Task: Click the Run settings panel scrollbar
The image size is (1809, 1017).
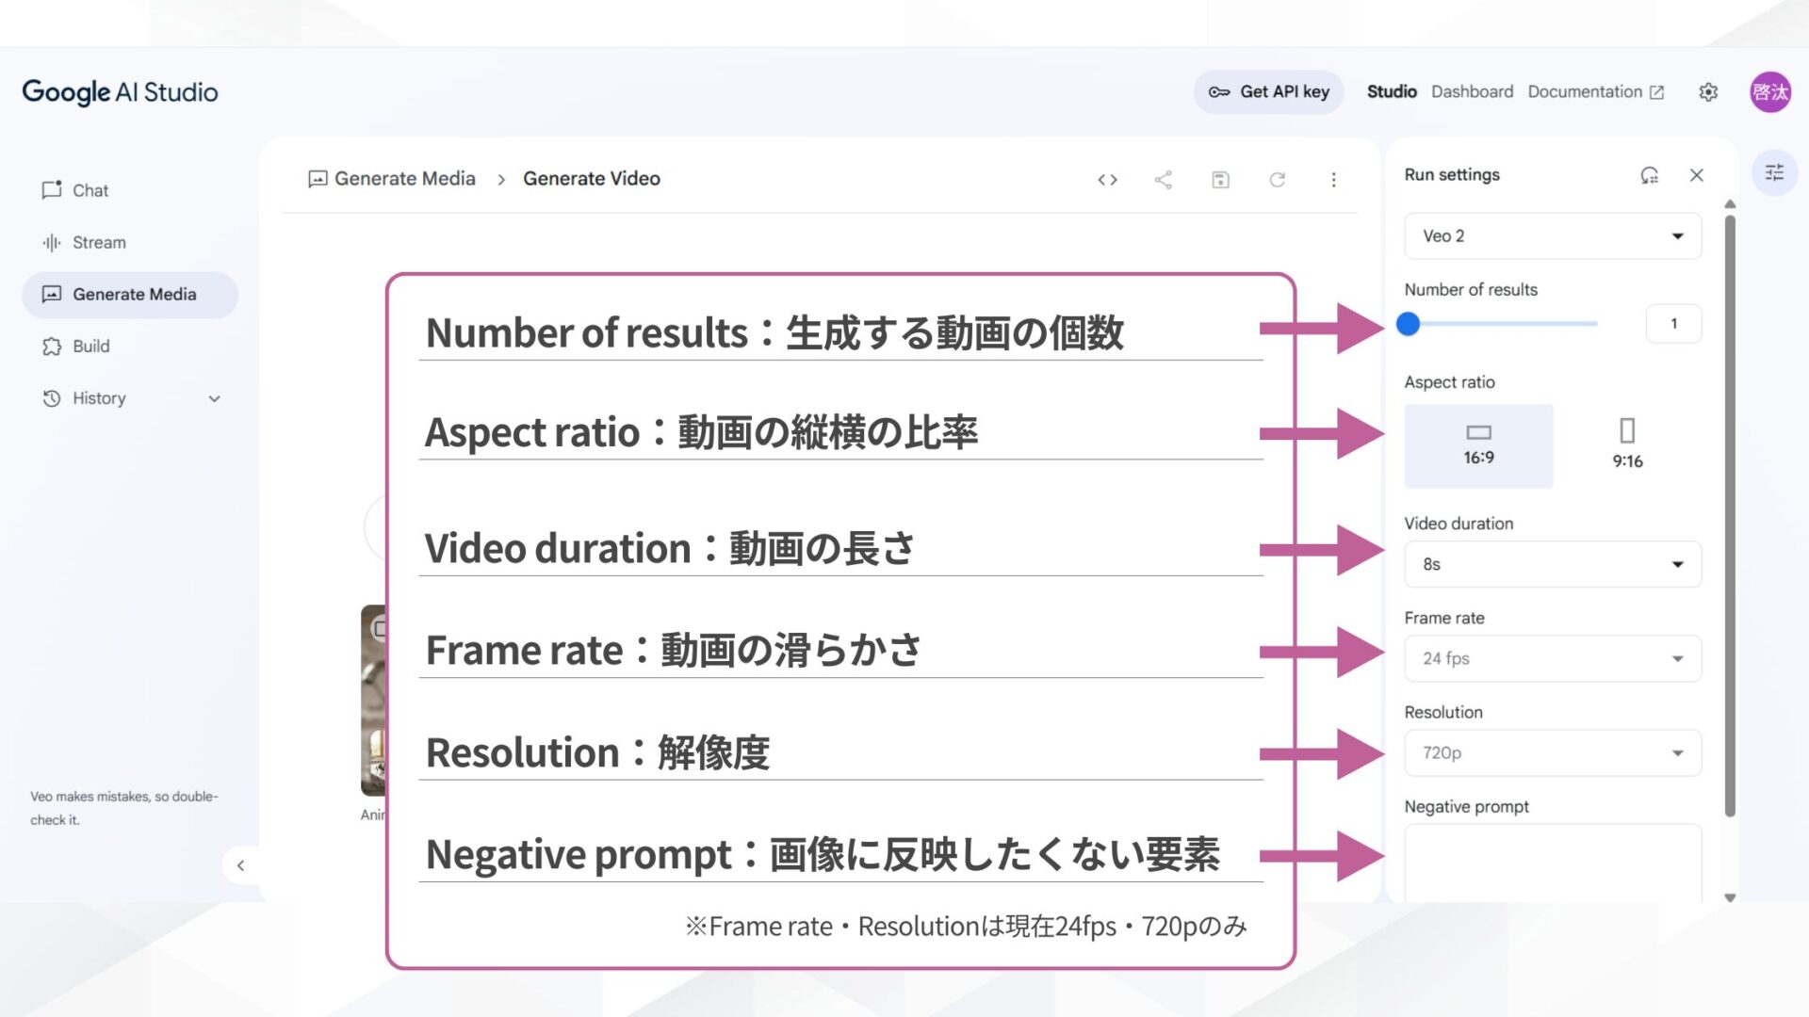Action: (x=1730, y=516)
